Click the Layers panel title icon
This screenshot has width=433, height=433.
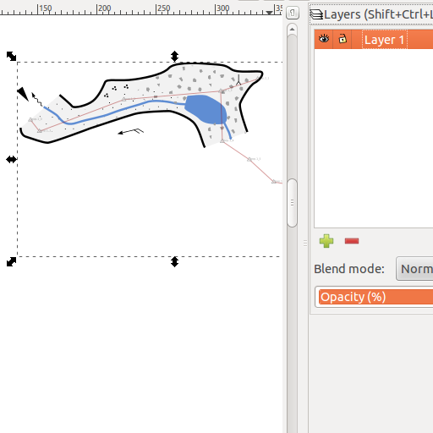[x=316, y=14]
